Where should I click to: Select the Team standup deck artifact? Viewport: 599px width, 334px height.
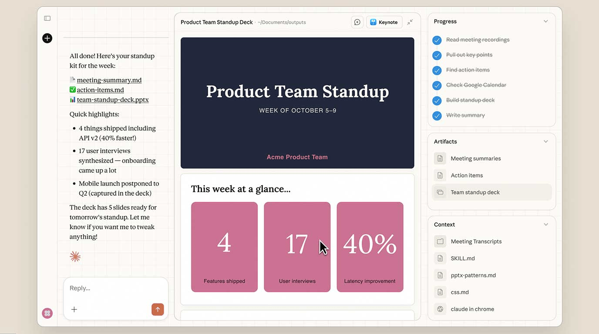pos(492,192)
